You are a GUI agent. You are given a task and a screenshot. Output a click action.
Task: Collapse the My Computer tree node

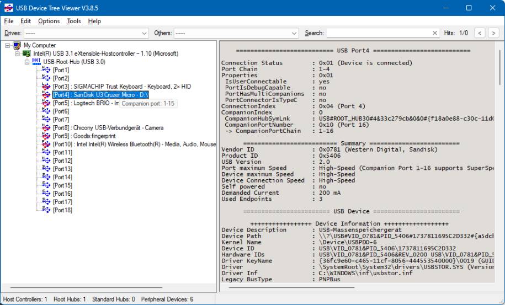7,46
